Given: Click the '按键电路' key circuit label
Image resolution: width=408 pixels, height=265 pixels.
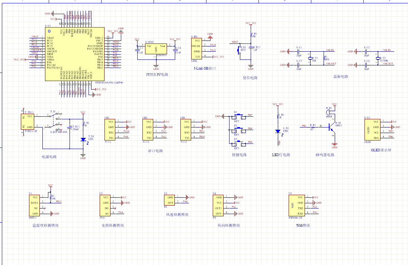Looking at the screenshot, I should point(240,155).
